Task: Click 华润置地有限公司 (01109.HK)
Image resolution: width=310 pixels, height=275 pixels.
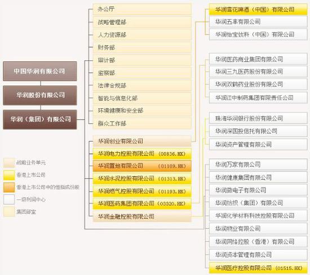Action: 142,166
